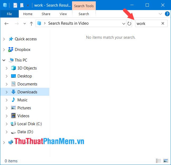Open Local Disk (C:) drive

point(29,124)
